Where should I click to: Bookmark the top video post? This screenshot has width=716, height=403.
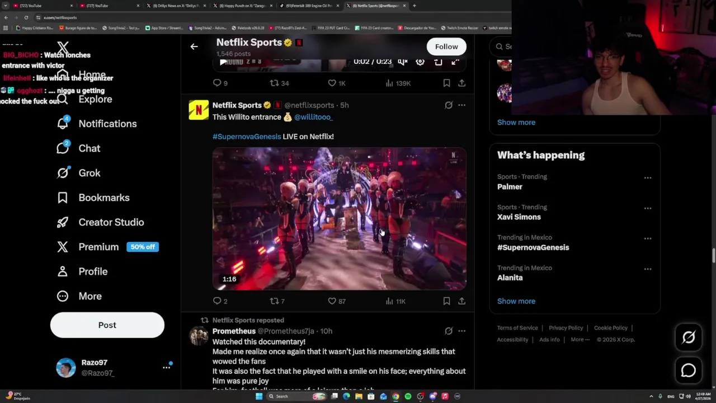446,83
